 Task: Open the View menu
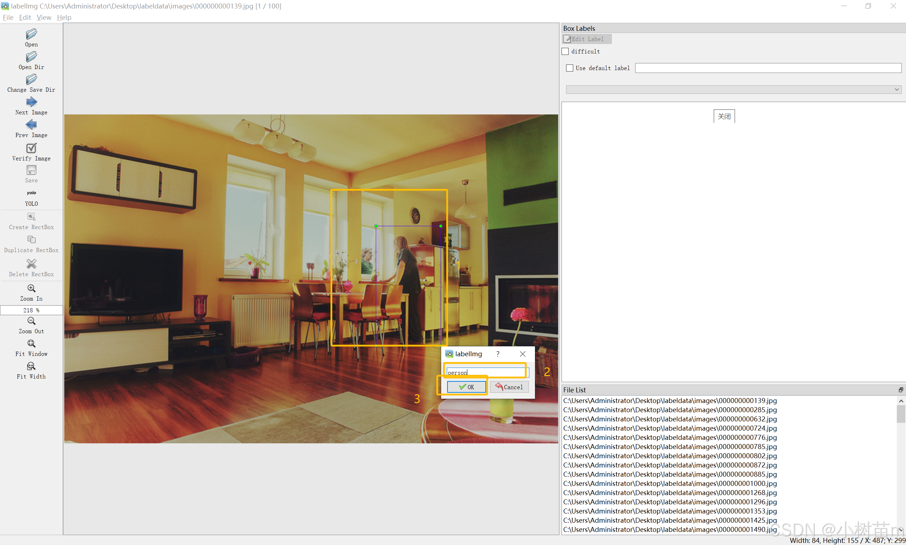coord(44,17)
